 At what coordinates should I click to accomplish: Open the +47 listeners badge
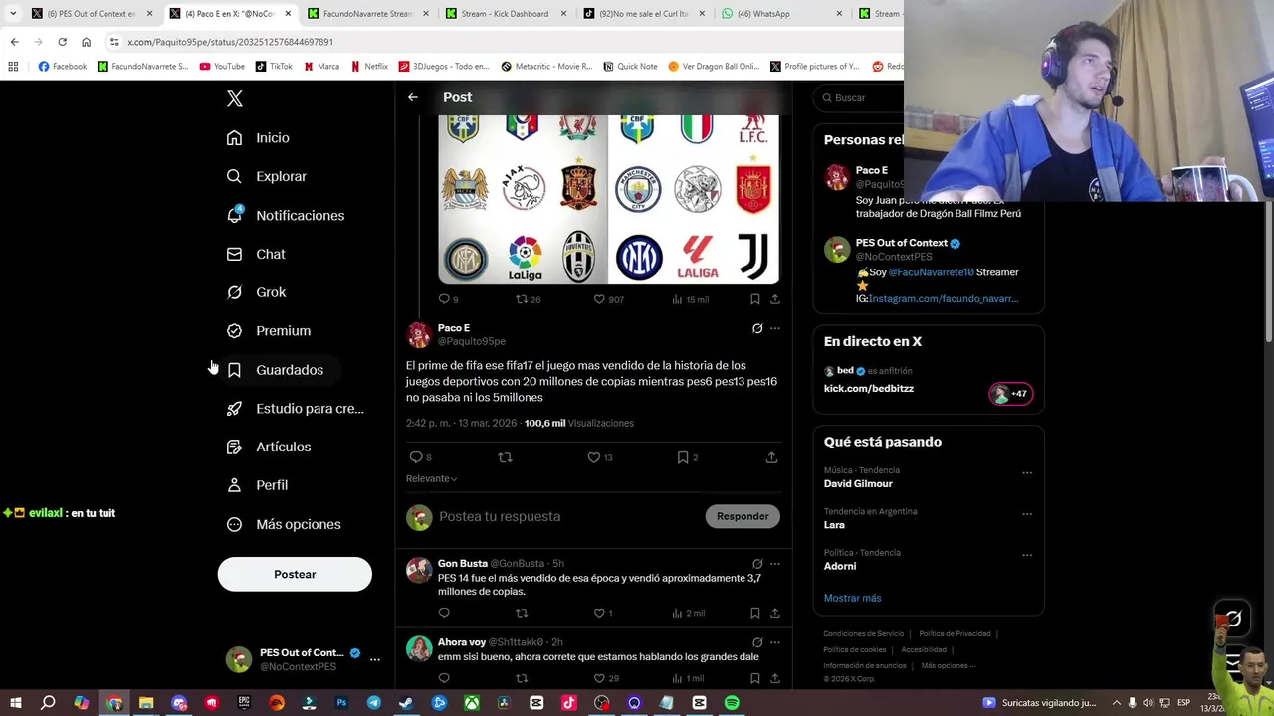pyautogui.click(x=1010, y=394)
